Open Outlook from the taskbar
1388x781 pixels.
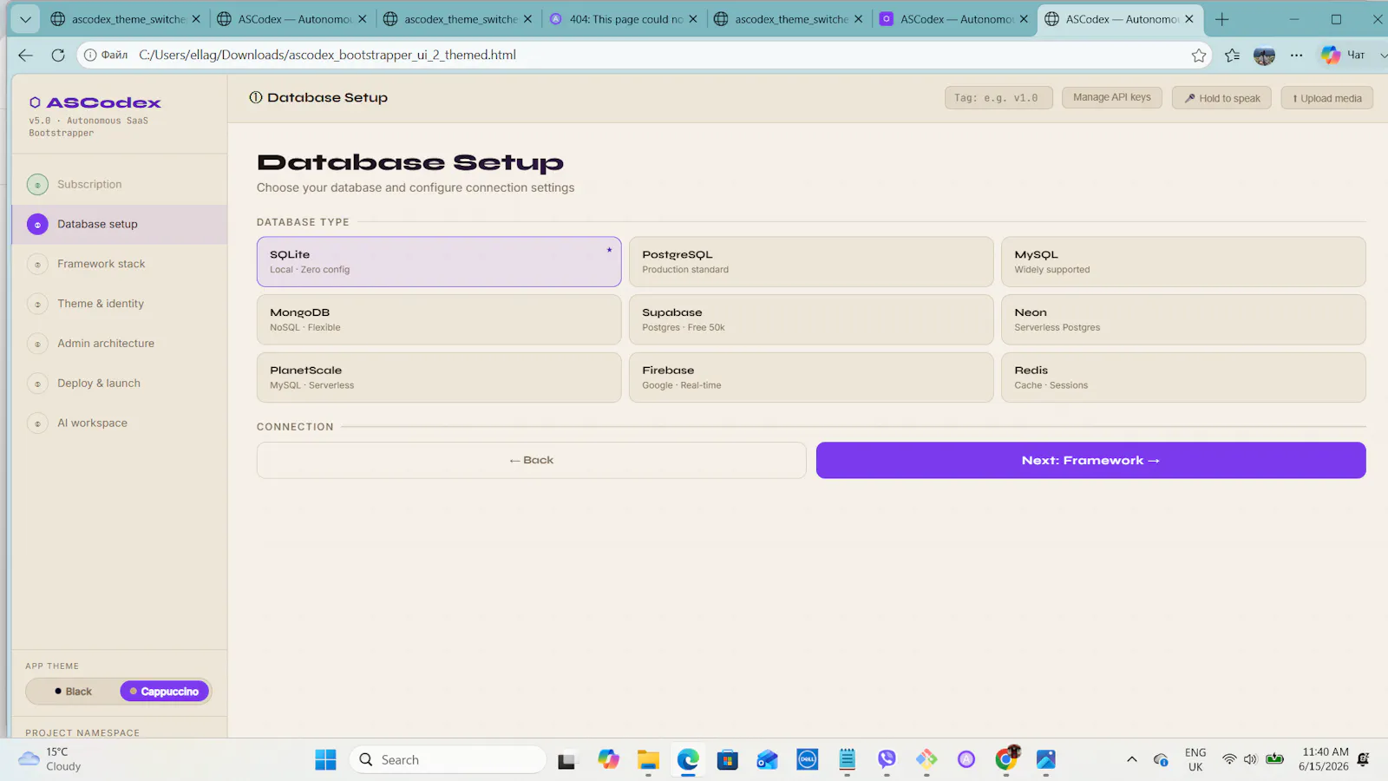coord(767,760)
